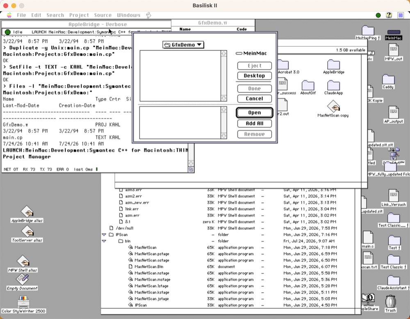This screenshot has height=319, width=410.
Task: Select the Color StyleWriter 2500 printer icon
Action: [x=23, y=302]
